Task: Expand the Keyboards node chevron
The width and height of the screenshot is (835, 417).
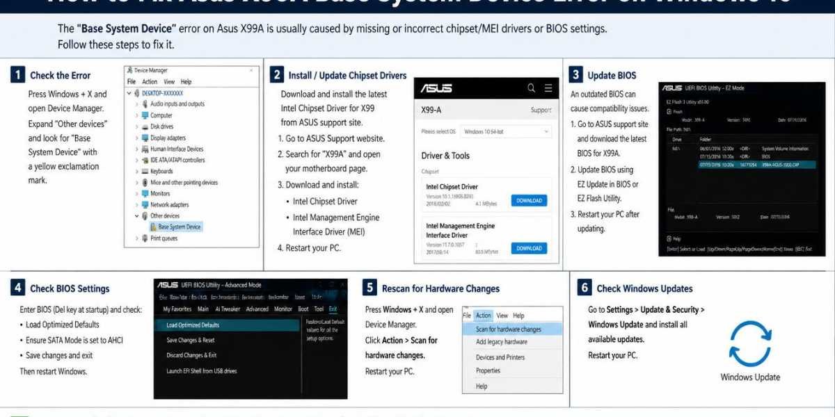Action: tap(137, 171)
